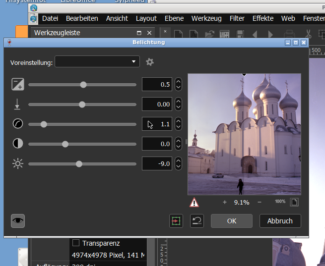Decrease gamma 1.1 with down arrow
The width and height of the screenshot is (325, 266).
(x=178, y=127)
